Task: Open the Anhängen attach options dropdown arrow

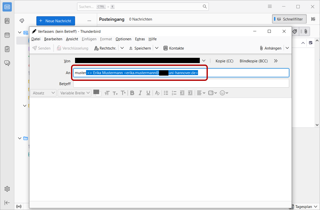Action: tap(287, 48)
